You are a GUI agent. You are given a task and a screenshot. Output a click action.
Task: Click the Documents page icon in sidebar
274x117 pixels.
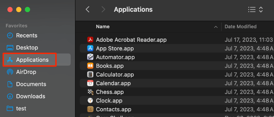(x=10, y=84)
